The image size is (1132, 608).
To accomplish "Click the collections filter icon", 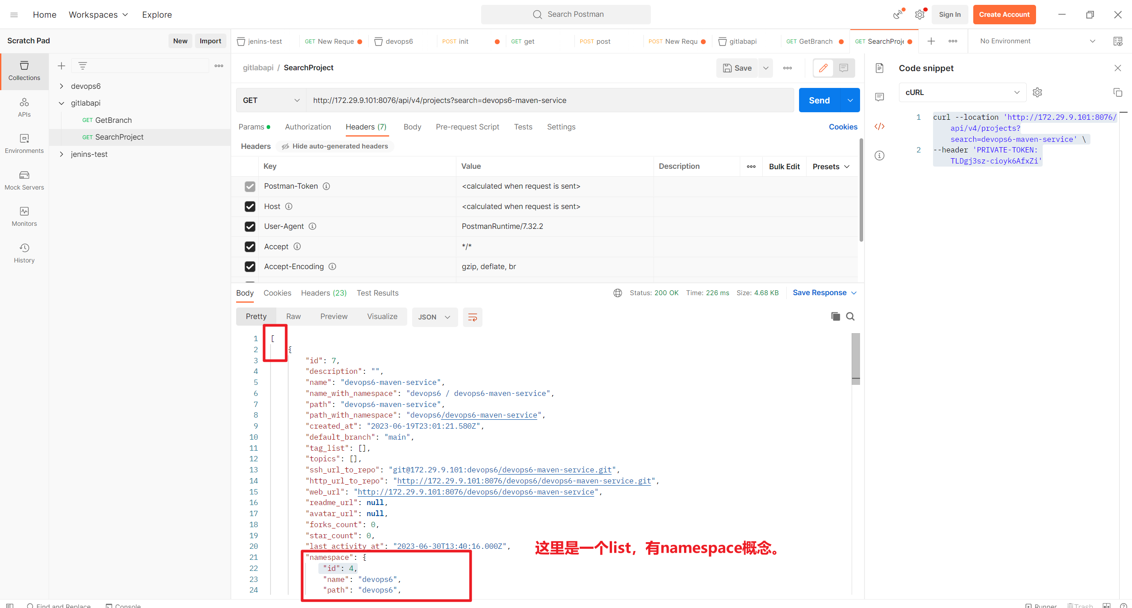I will point(83,66).
